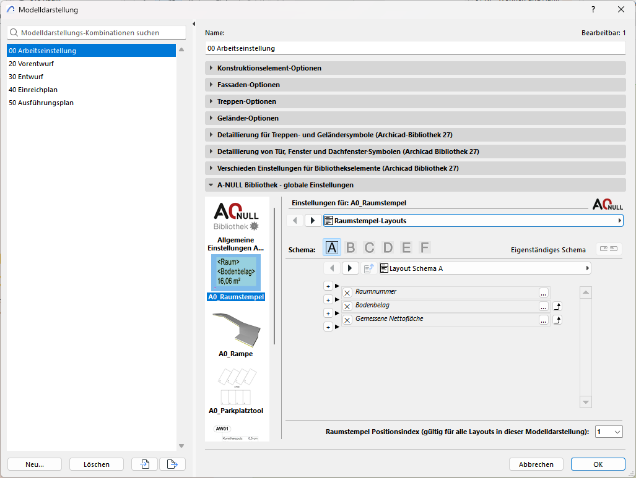Collapse left panel with small arrow
This screenshot has width=636, height=478.
point(194,24)
